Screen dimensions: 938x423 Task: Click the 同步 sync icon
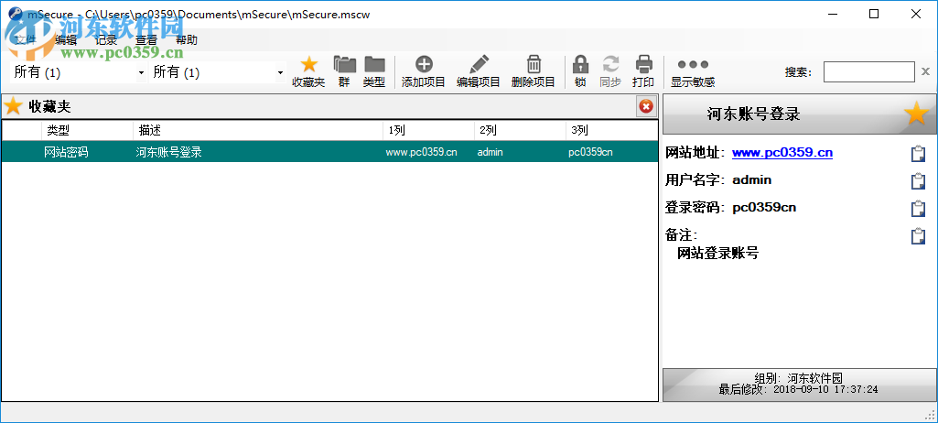[x=610, y=64]
